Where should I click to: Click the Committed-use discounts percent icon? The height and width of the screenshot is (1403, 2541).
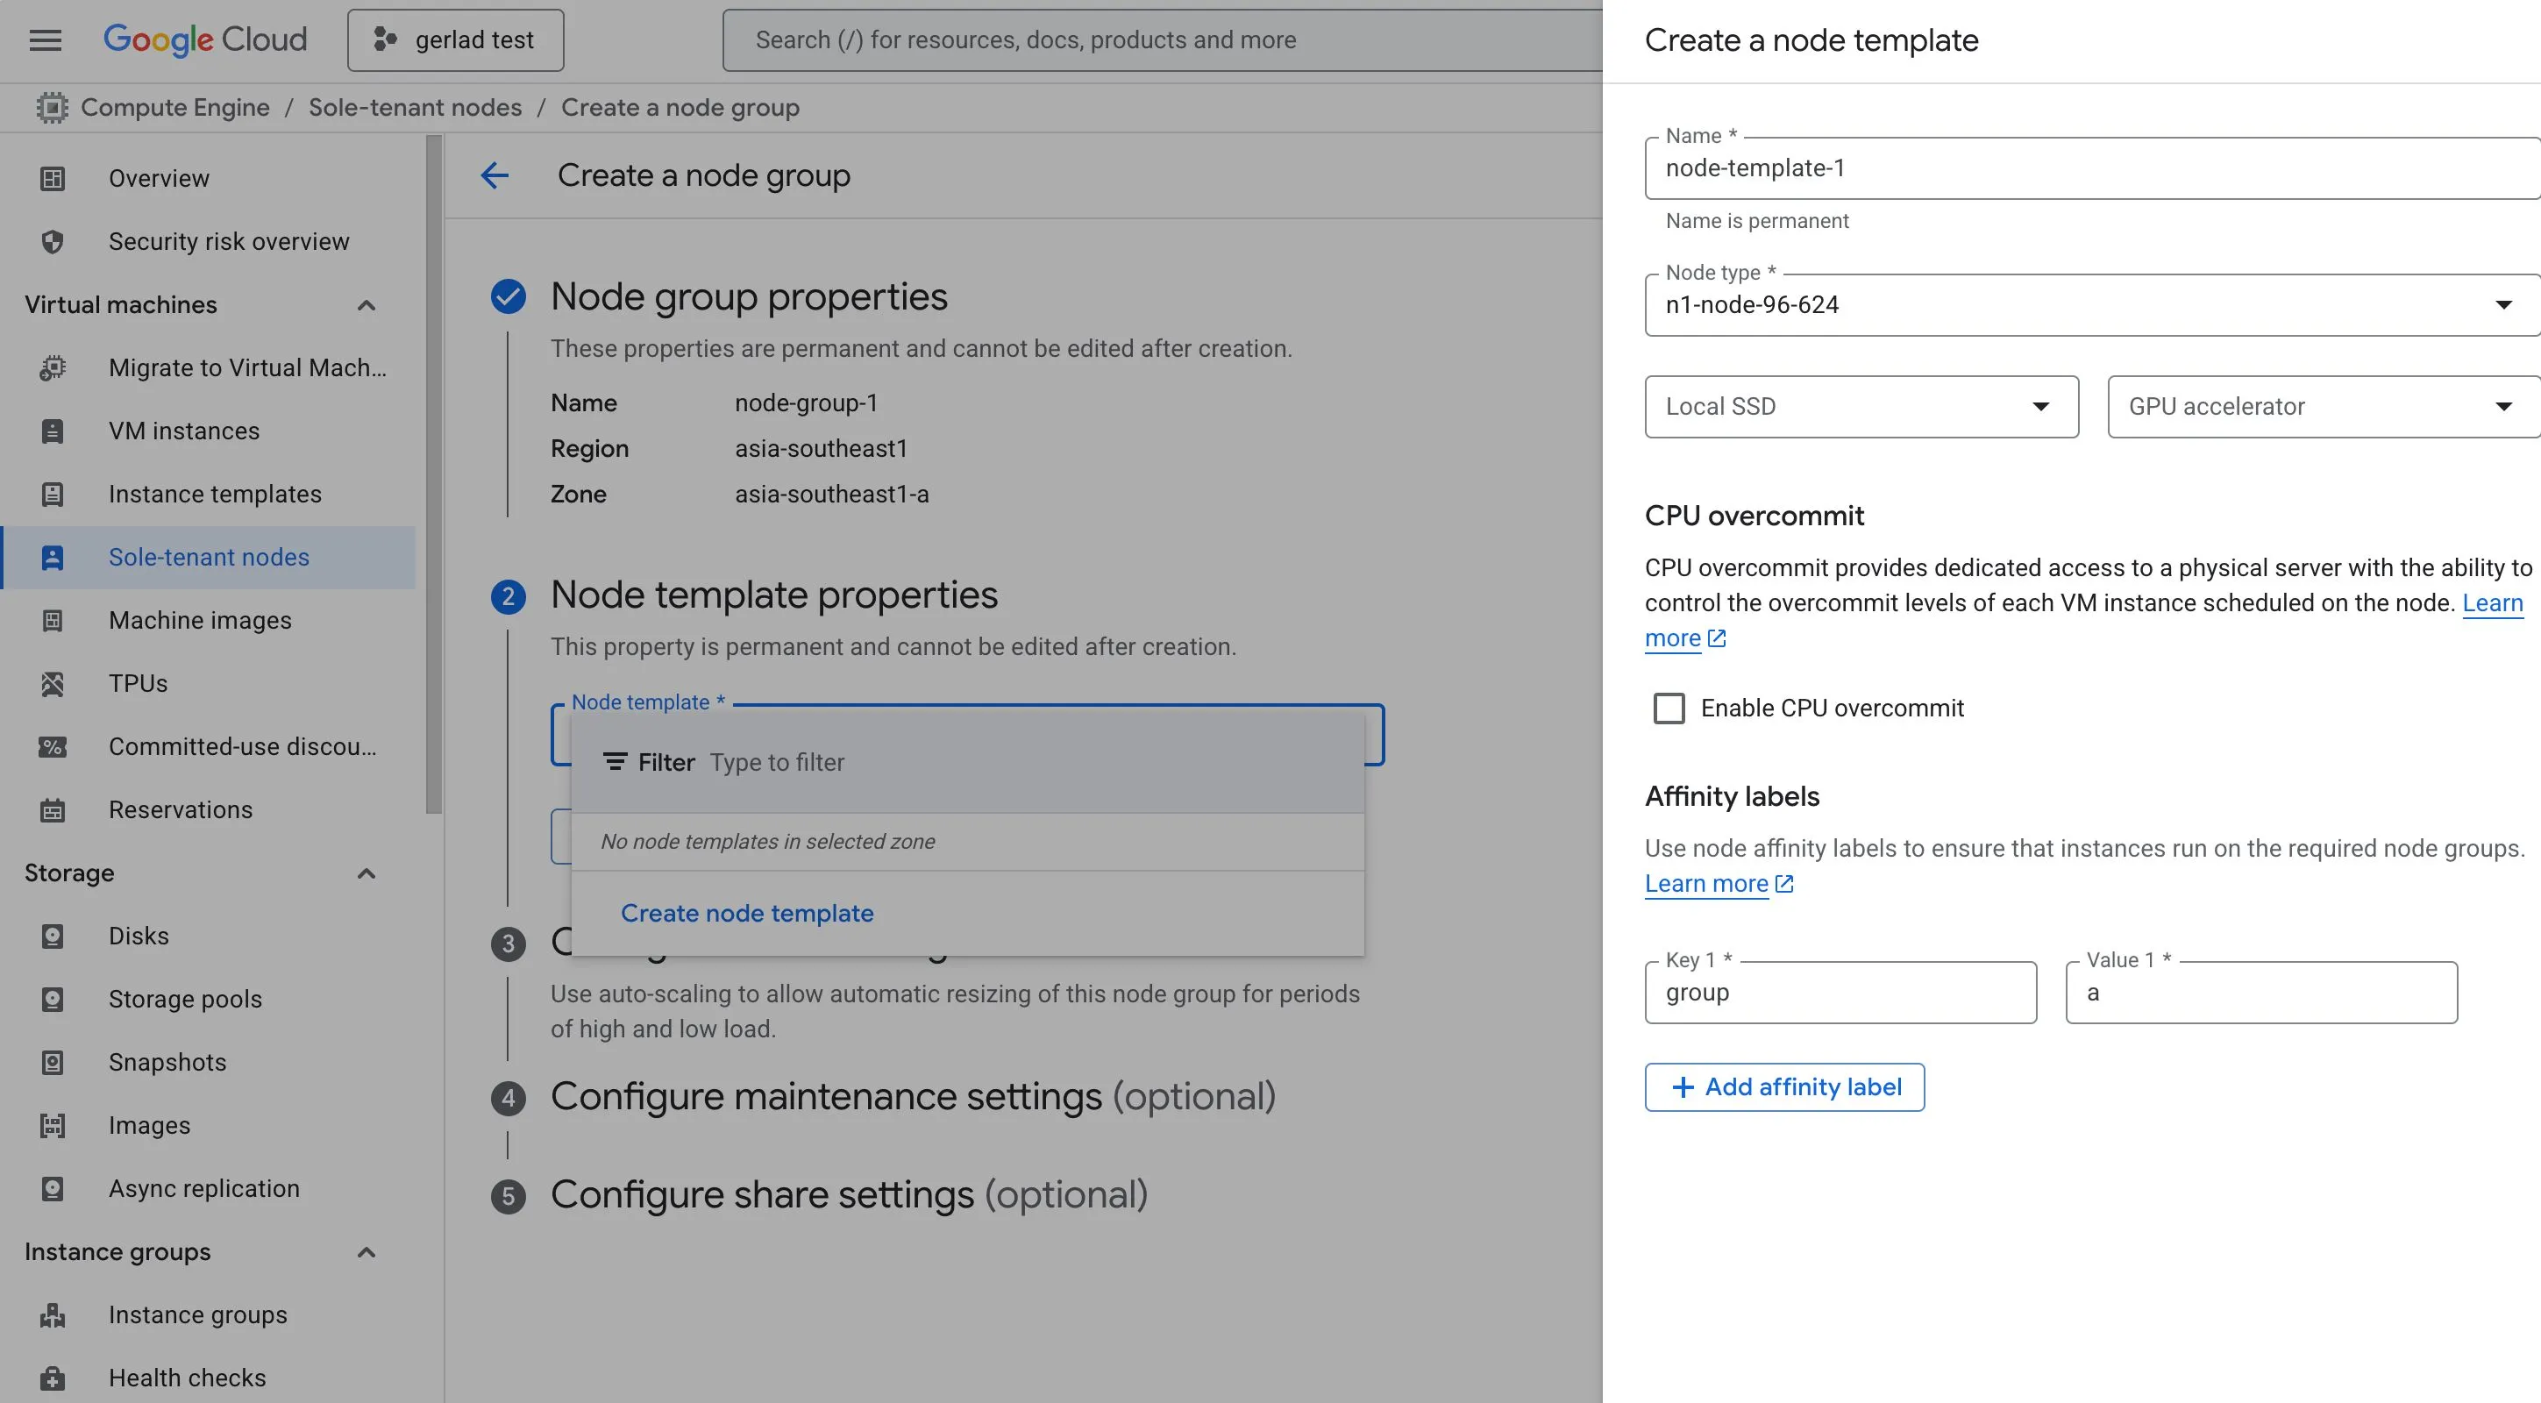click(53, 747)
